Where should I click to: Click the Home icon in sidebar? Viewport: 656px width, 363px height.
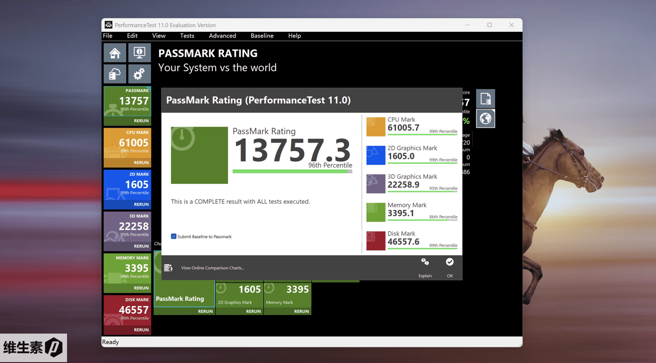point(115,53)
